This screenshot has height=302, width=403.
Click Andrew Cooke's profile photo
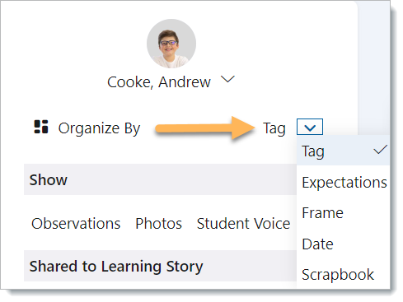click(x=171, y=44)
